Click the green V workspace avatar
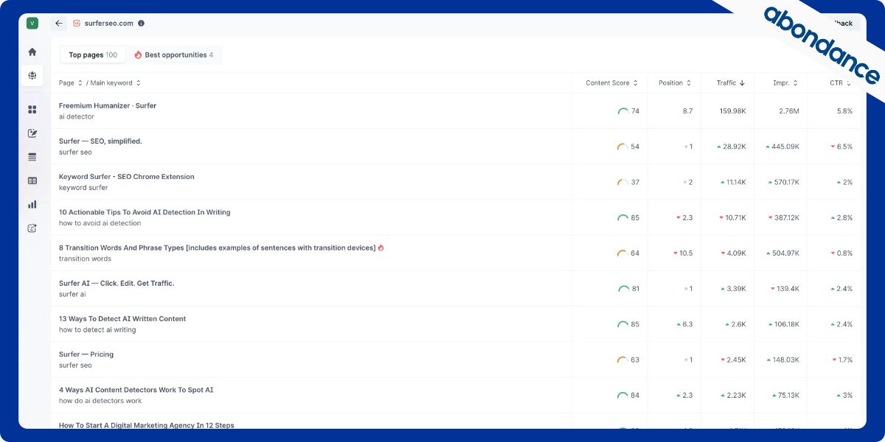Screen dimensions: 885x442 tap(32, 23)
